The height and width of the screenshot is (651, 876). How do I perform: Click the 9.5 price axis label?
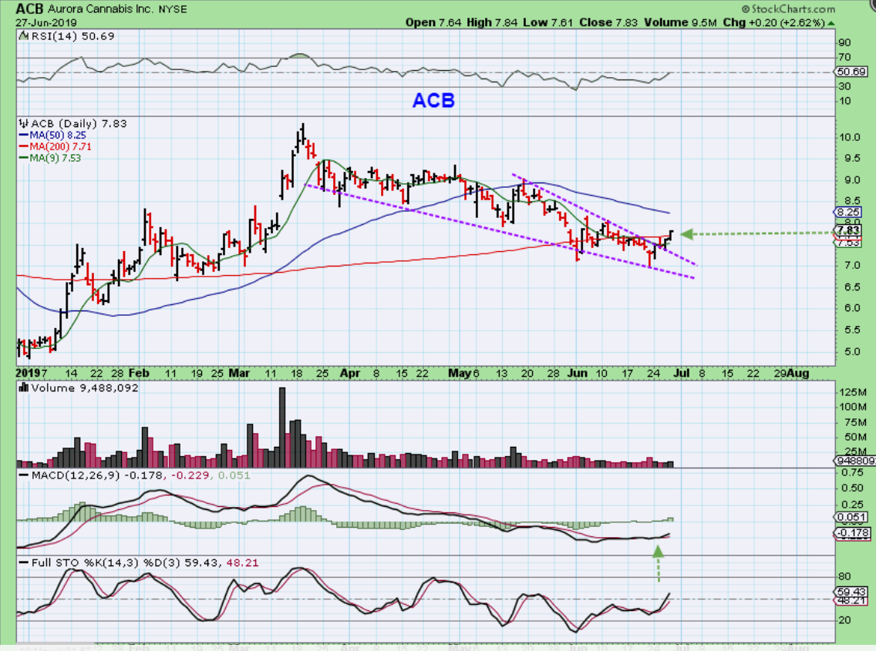(851, 159)
